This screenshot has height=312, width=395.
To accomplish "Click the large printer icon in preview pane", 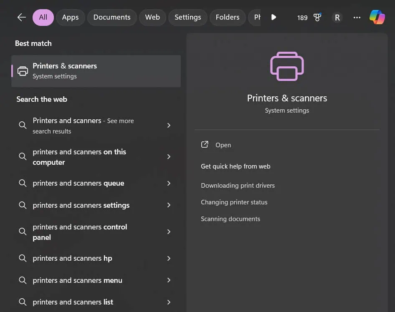I will click(x=287, y=66).
